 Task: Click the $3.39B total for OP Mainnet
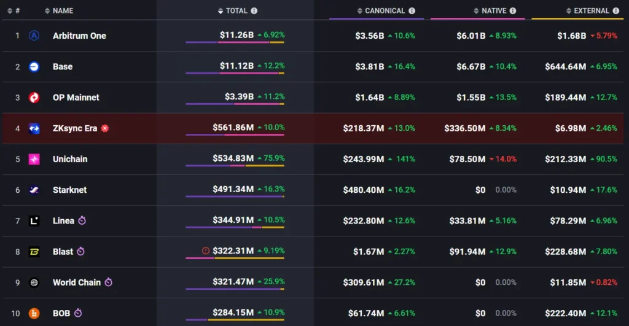(239, 96)
